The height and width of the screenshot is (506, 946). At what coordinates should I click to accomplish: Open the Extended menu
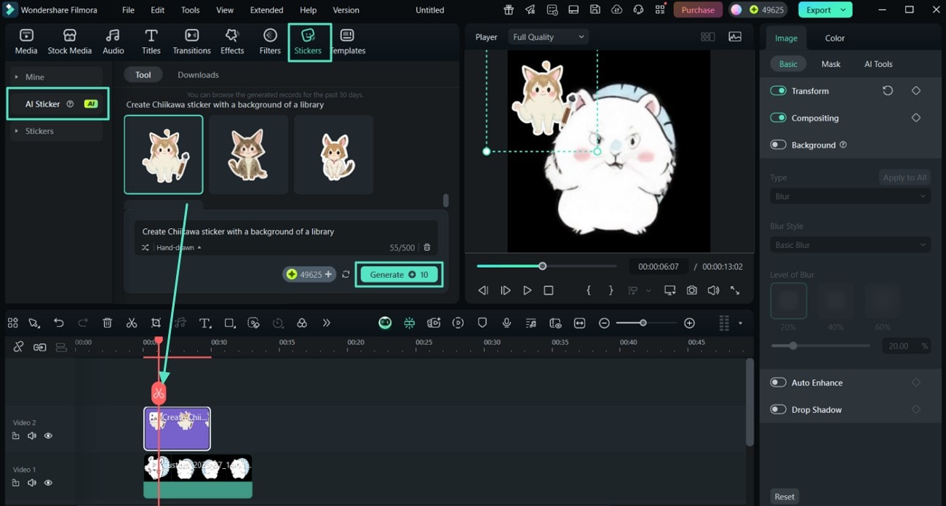(x=266, y=10)
